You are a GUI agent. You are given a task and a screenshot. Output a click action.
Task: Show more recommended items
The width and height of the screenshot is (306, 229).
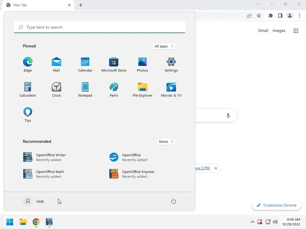click(x=166, y=142)
